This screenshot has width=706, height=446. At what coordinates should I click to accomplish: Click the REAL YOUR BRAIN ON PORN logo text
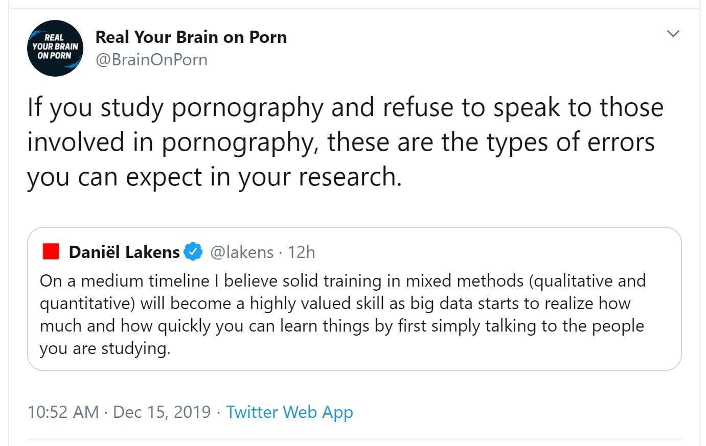point(55,46)
